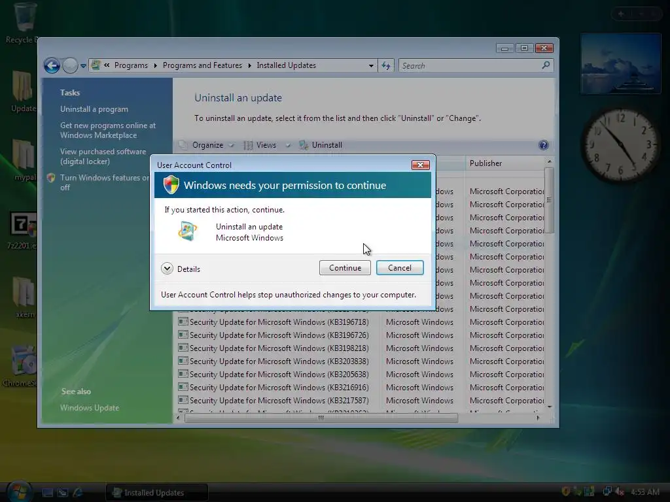Select Security Update KB3196718 row

(x=361, y=322)
